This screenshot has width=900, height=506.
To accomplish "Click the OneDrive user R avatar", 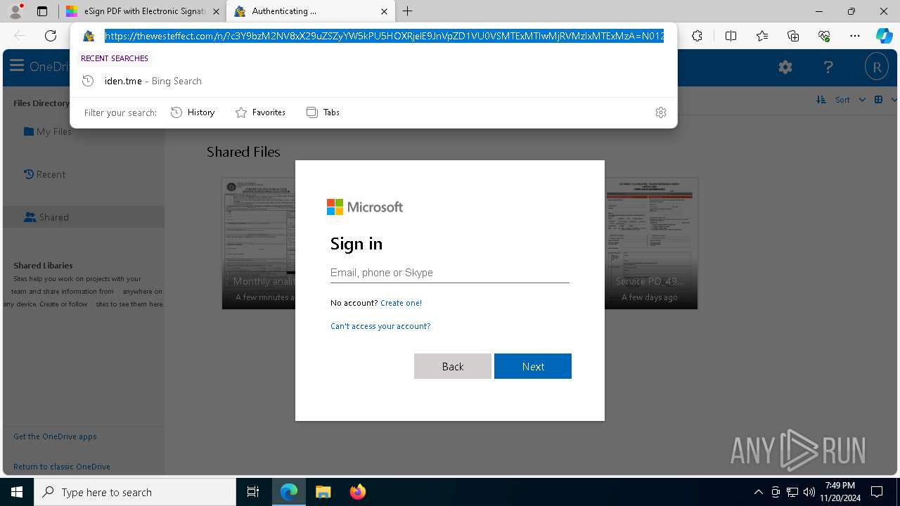I will pos(877,67).
